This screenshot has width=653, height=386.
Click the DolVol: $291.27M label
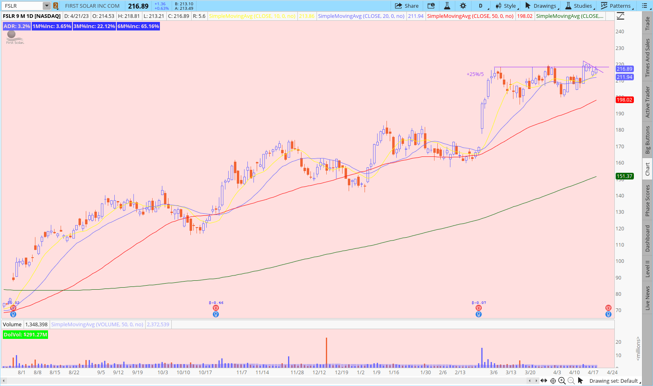click(25, 335)
